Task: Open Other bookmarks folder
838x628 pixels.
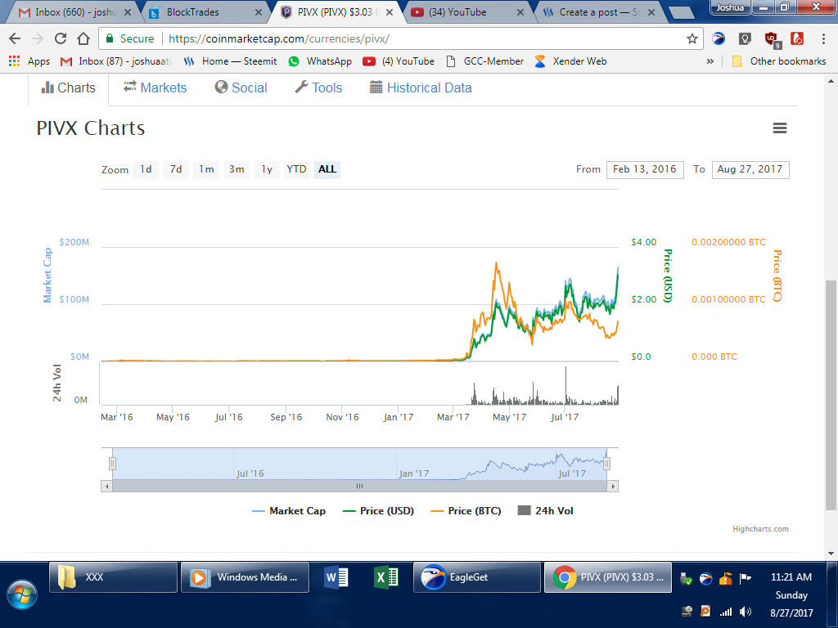Action: point(779,61)
